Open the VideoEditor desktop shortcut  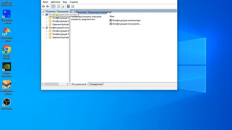pos(7,17)
